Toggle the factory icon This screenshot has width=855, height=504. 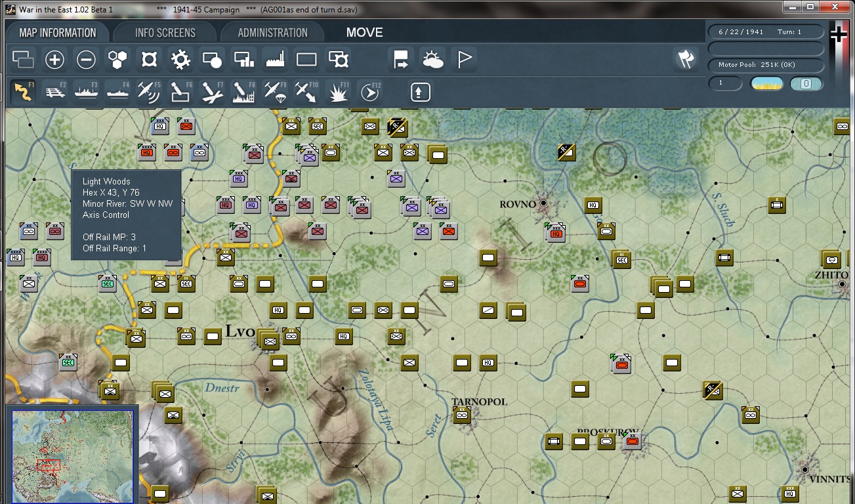275,60
